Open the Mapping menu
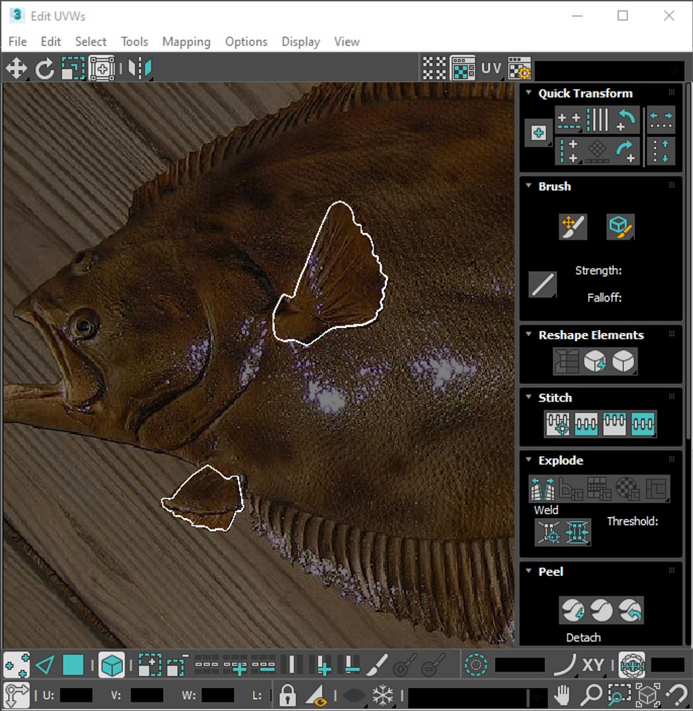 (186, 41)
